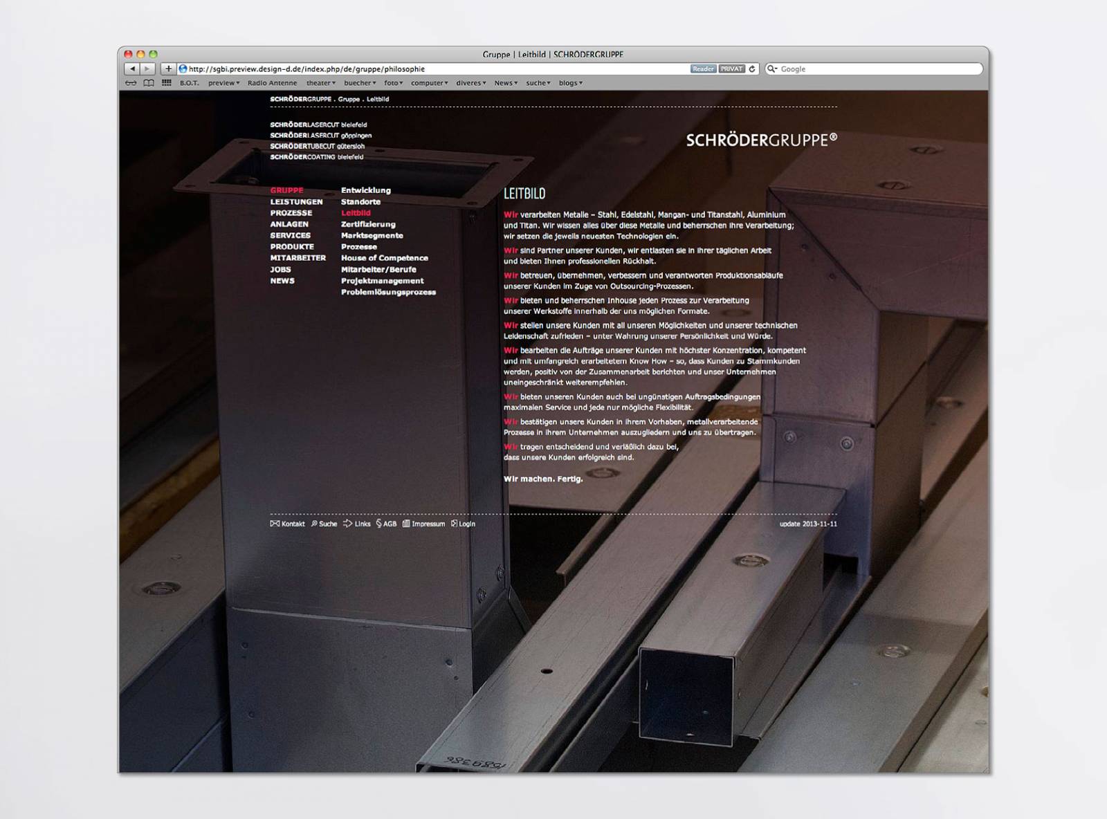
Task: Open the Radio Antenne bookmark
Action: [273, 83]
